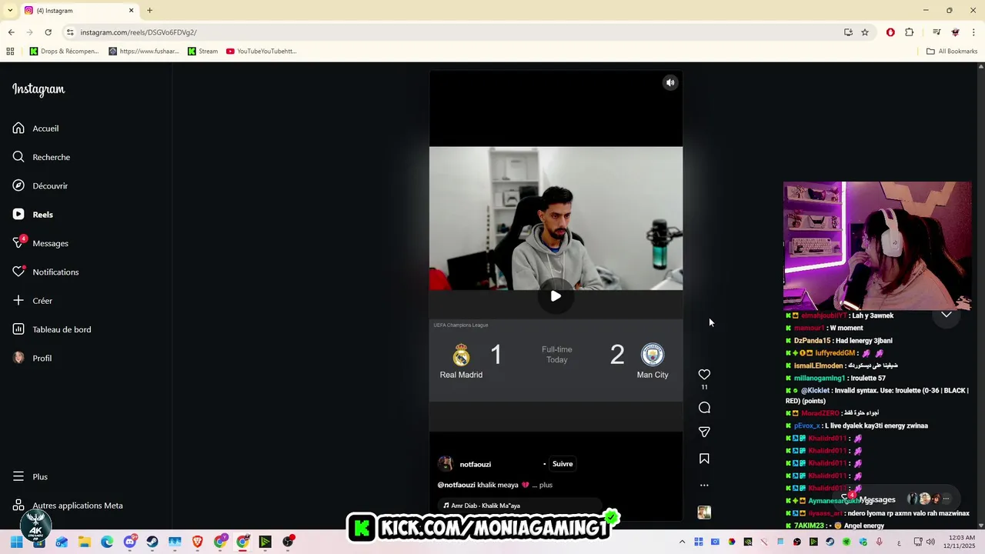Open File Explorer from taskbar
This screenshot has height=554, width=985.
click(85, 542)
